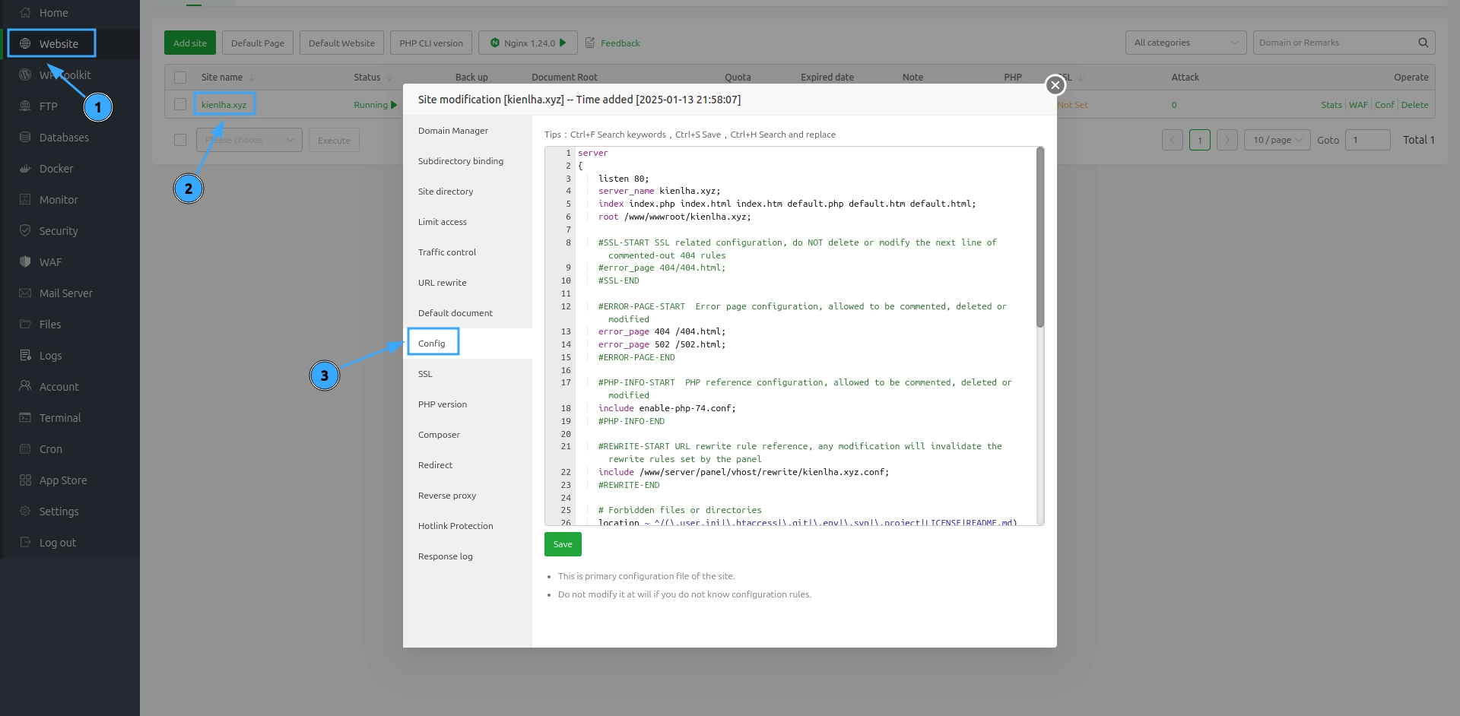Open the All categories dropdown
This screenshot has width=1460, height=716.
pyautogui.click(x=1185, y=43)
